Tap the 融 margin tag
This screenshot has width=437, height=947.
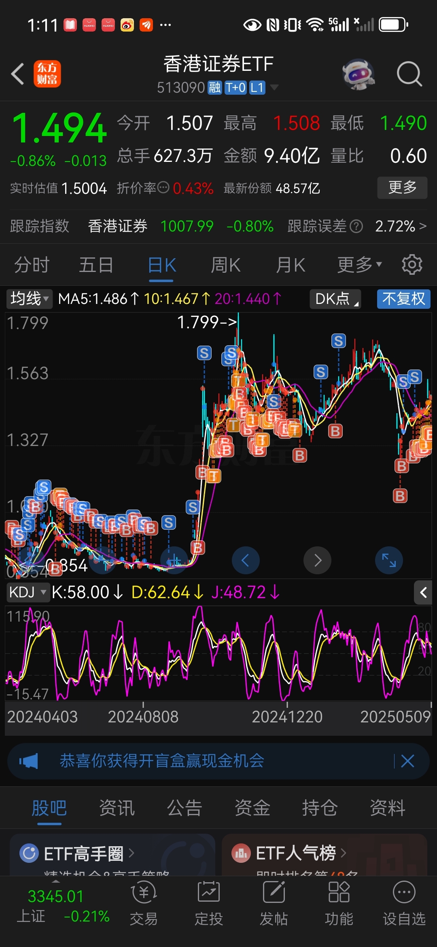pos(214,87)
